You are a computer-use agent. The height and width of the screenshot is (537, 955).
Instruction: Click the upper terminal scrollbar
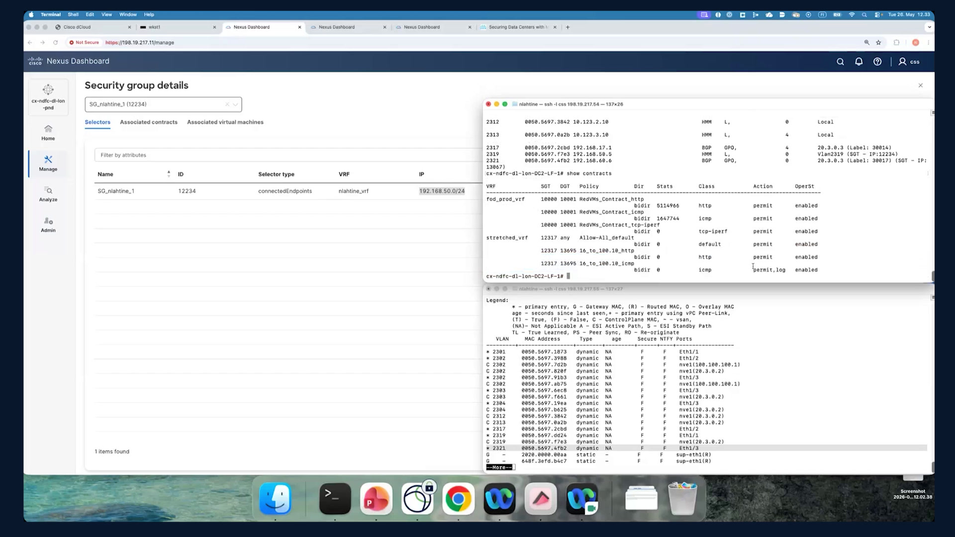(932, 276)
